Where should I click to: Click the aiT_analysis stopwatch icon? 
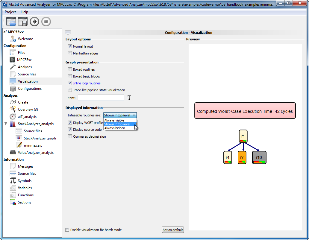[13, 116]
